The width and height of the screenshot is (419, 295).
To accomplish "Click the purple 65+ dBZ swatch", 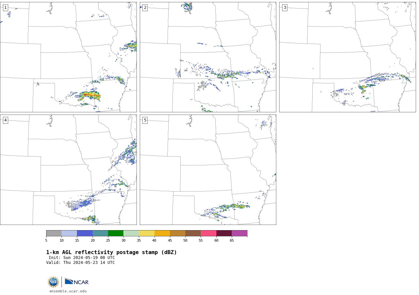I will coord(240,233).
